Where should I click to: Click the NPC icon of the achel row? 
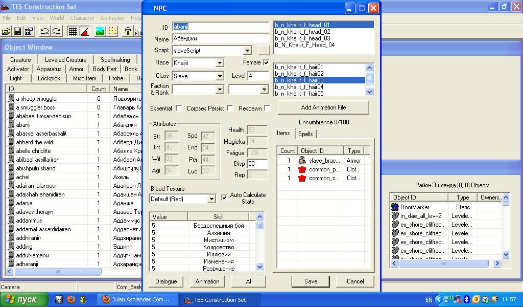click(11, 177)
